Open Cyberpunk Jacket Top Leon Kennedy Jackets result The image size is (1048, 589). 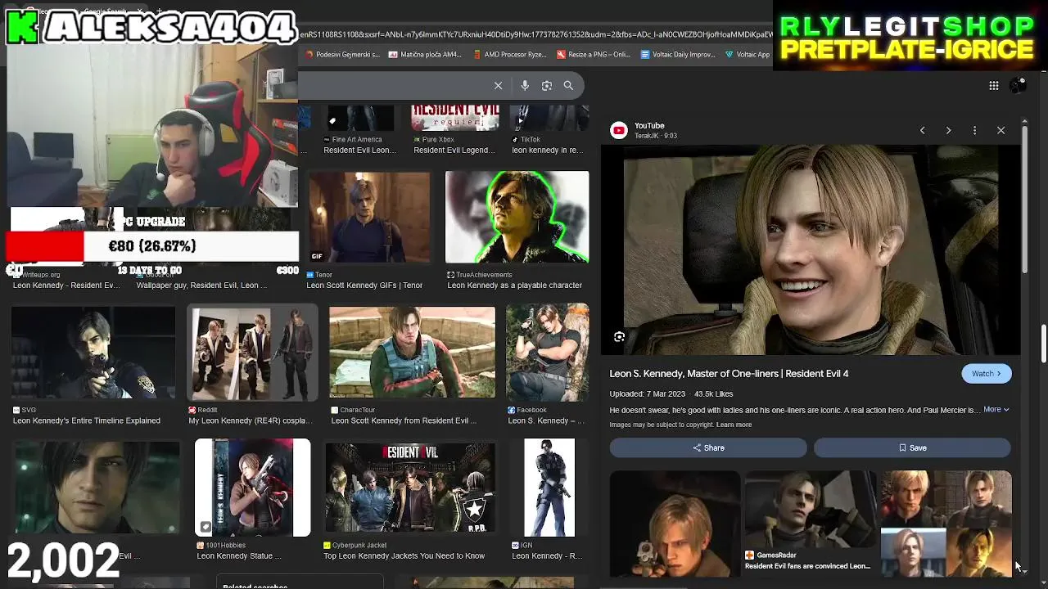click(410, 488)
